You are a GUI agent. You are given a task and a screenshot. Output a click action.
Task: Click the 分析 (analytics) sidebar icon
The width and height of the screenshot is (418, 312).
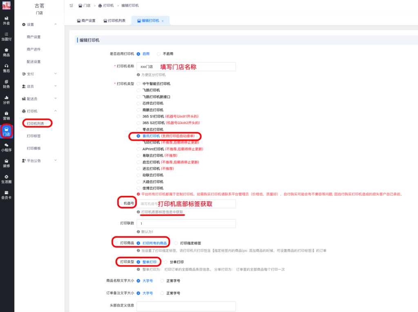coord(7,100)
